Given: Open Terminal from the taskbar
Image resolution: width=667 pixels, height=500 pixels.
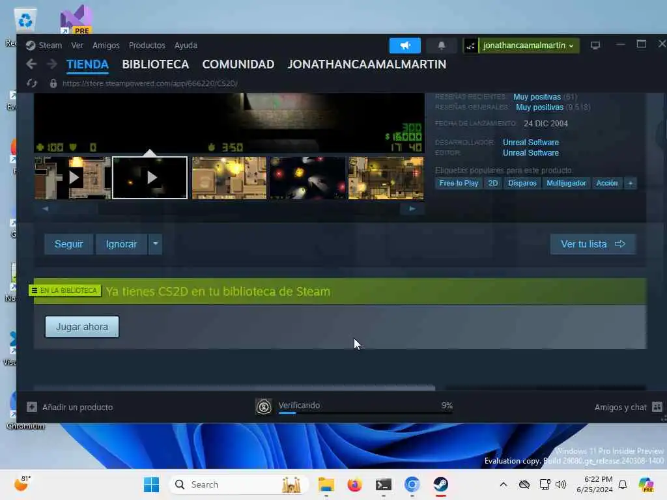Looking at the screenshot, I should [x=383, y=484].
